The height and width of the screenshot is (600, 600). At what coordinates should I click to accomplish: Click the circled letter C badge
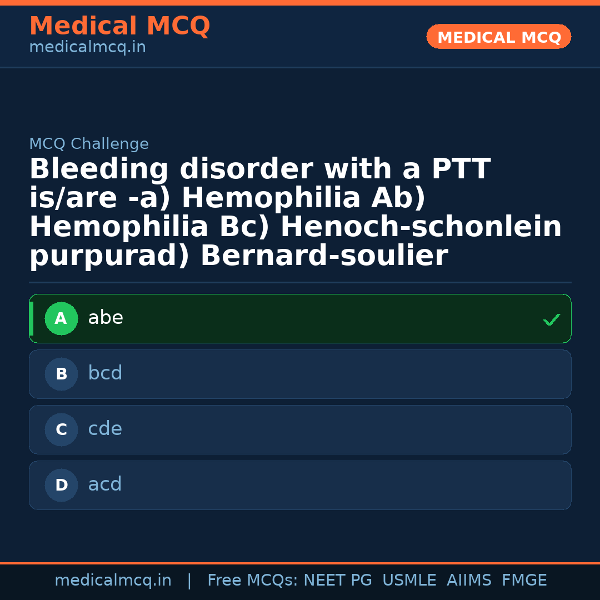point(61,430)
